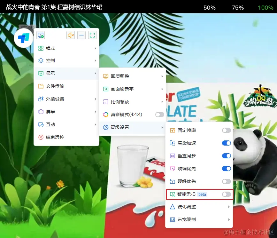Open the 文件传输 menu entry
This screenshot has height=238, width=277.
(66, 86)
